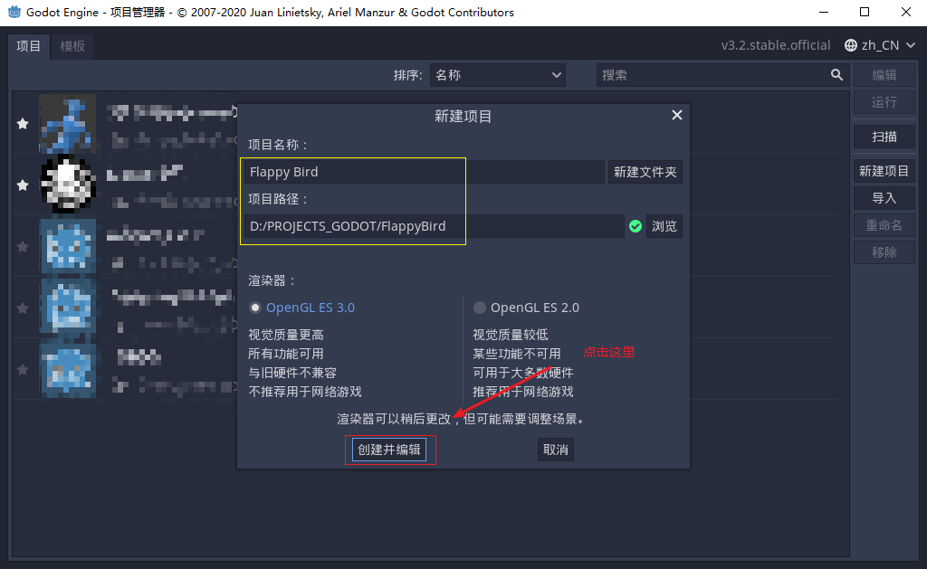927x569 pixels.
Task: Close the 新建项目 dialog with X
Action: (x=677, y=115)
